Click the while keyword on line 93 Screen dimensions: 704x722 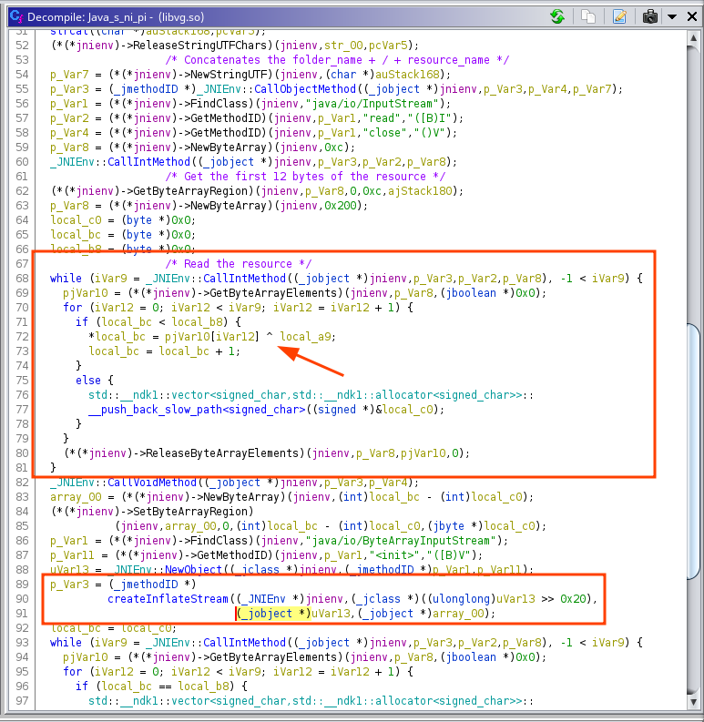click(66, 643)
